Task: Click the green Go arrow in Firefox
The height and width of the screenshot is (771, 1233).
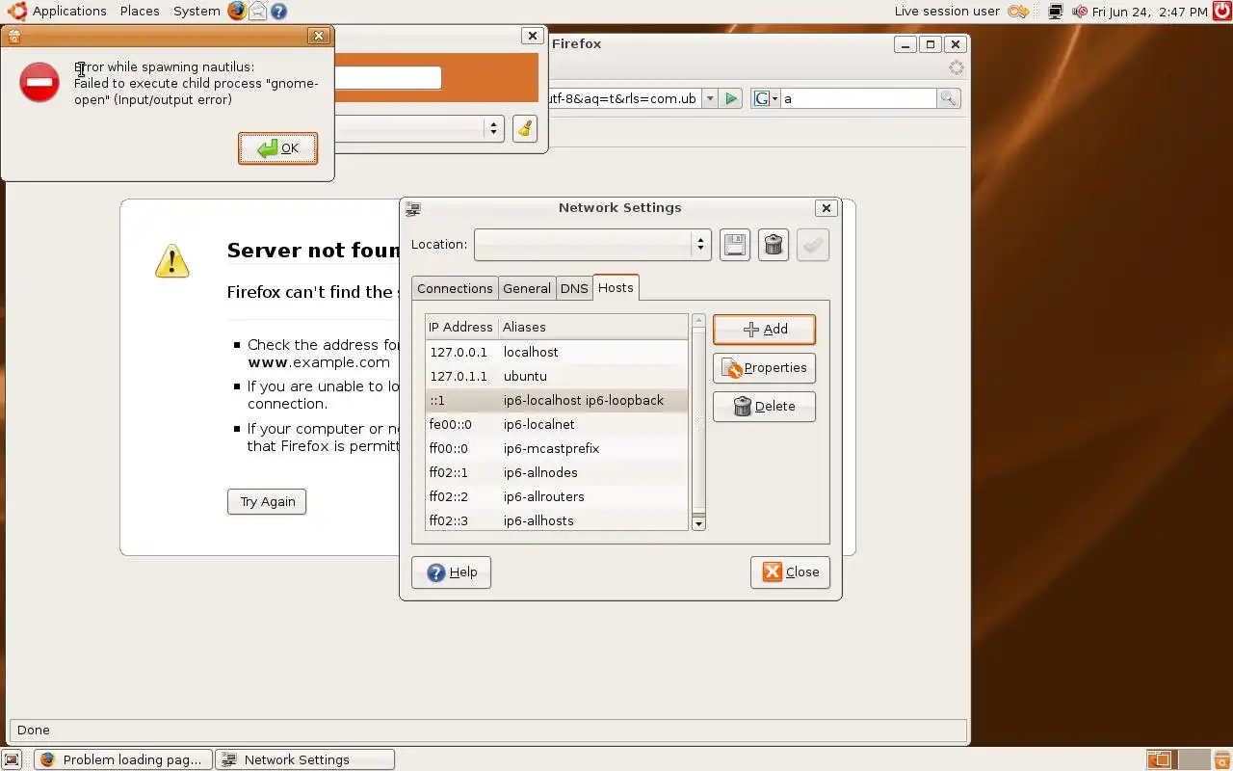Action: click(731, 98)
